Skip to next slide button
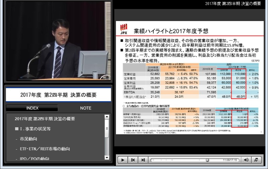This screenshot has height=169, width=268. [x=143, y=160]
